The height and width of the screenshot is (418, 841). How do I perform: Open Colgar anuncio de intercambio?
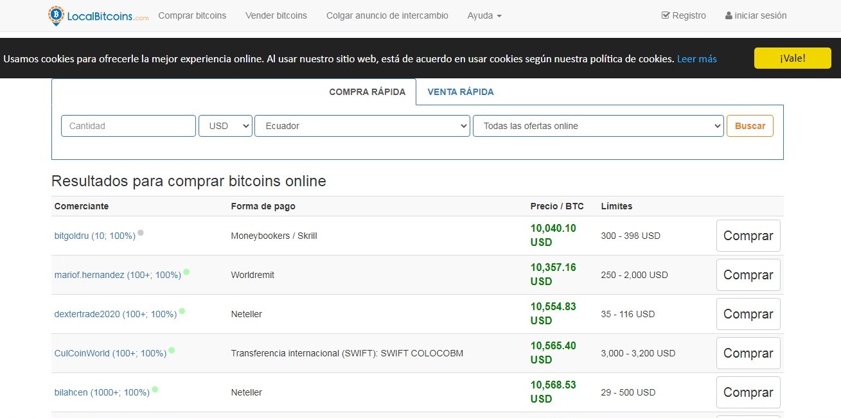click(x=387, y=15)
